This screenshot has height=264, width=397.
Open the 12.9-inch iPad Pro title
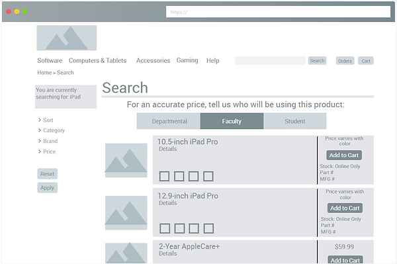[188, 196]
